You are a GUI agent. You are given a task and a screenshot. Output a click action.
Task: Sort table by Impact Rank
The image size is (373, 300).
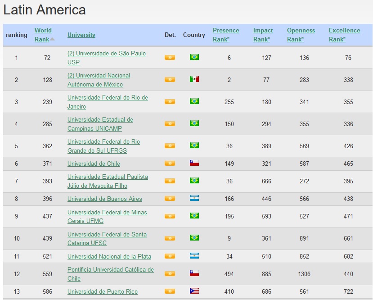263,35
